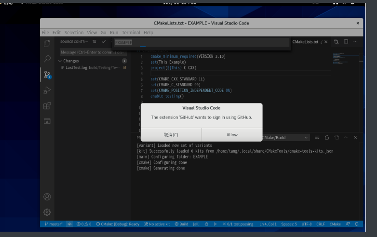377x237 pixels.
Task: Click the open changes icon in editor toolbar
Action: pyautogui.click(x=336, y=42)
